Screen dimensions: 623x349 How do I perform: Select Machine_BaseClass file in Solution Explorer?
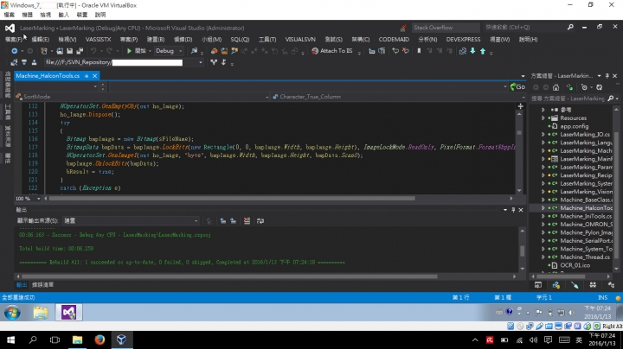pyautogui.click(x=586, y=200)
